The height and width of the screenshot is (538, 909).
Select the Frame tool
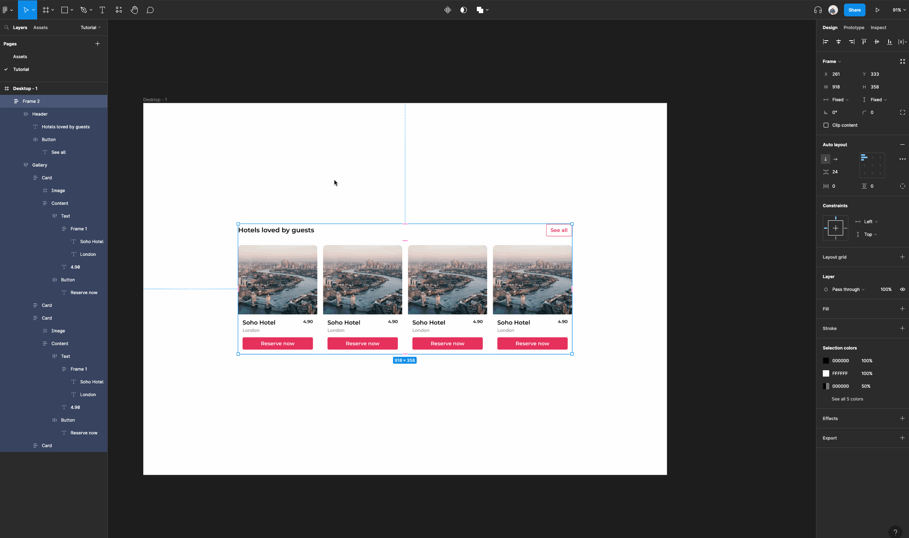[46, 10]
